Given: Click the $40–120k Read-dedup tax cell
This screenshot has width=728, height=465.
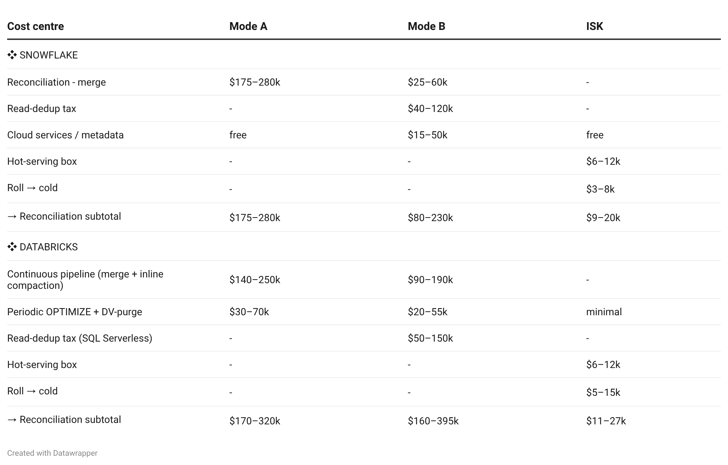Looking at the screenshot, I should tap(430, 108).
